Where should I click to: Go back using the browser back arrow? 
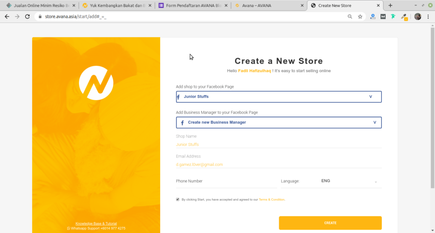coord(7,17)
